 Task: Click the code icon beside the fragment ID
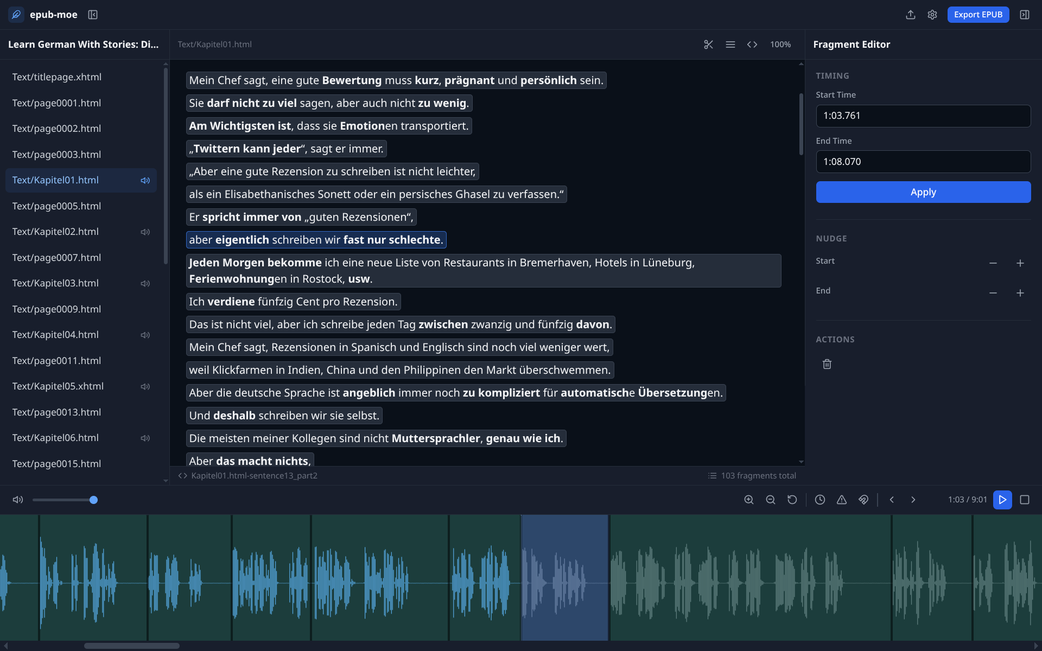pyautogui.click(x=183, y=476)
